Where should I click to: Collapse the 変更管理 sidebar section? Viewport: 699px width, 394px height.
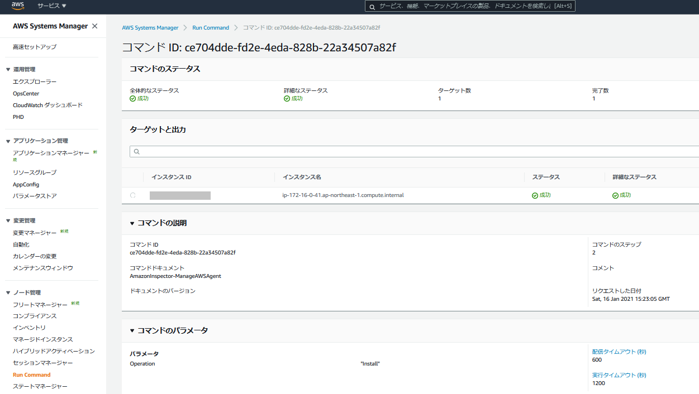[8, 220]
